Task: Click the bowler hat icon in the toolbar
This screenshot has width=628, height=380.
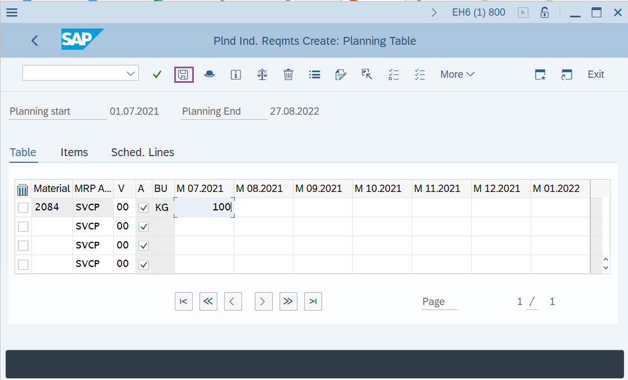Action: point(210,74)
